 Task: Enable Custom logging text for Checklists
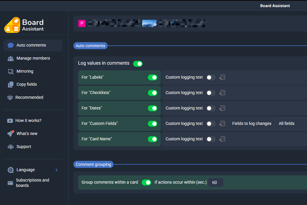pos(211,93)
